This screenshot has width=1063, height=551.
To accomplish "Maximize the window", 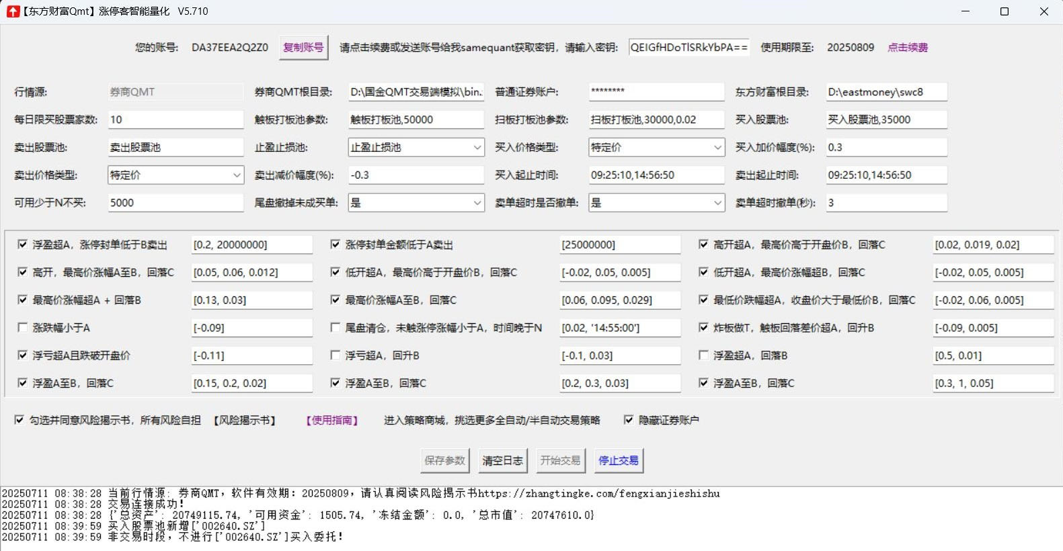I will (x=1005, y=11).
